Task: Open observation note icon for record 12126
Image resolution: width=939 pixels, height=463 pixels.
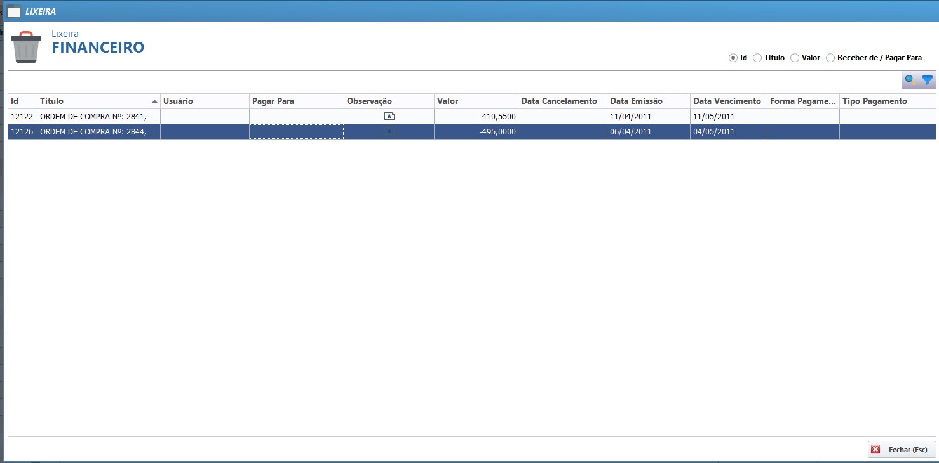Action: (x=389, y=131)
